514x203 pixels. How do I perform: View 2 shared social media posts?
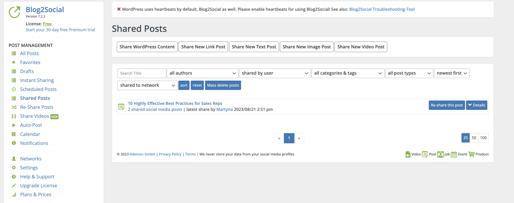(155, 110)
